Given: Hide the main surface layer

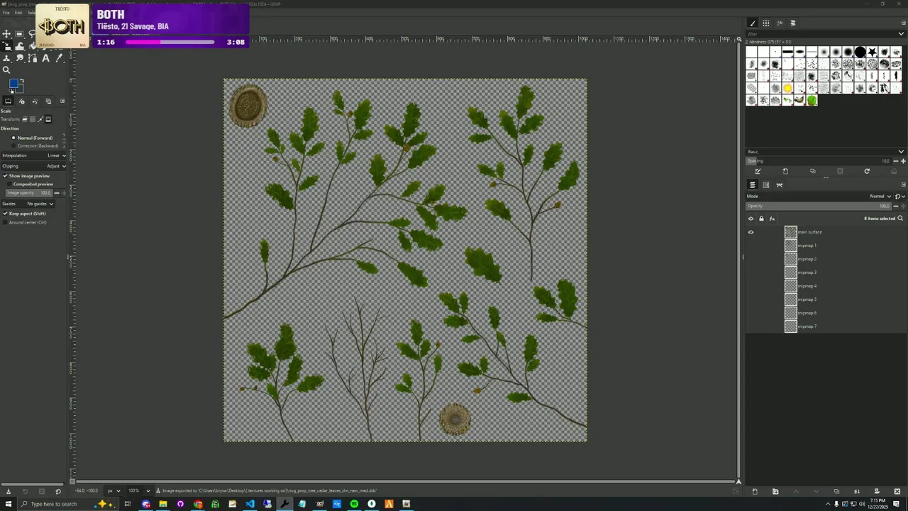Looking at the screenshot, I should coord(751,232).
